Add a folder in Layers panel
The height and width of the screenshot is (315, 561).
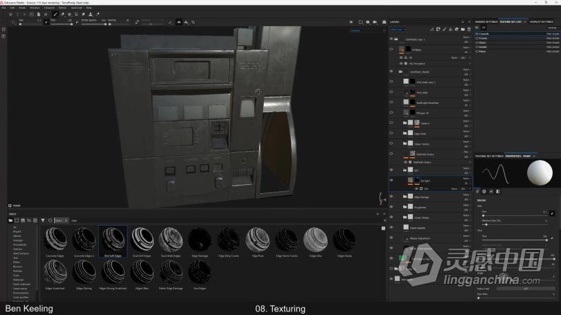coord(463,29)
